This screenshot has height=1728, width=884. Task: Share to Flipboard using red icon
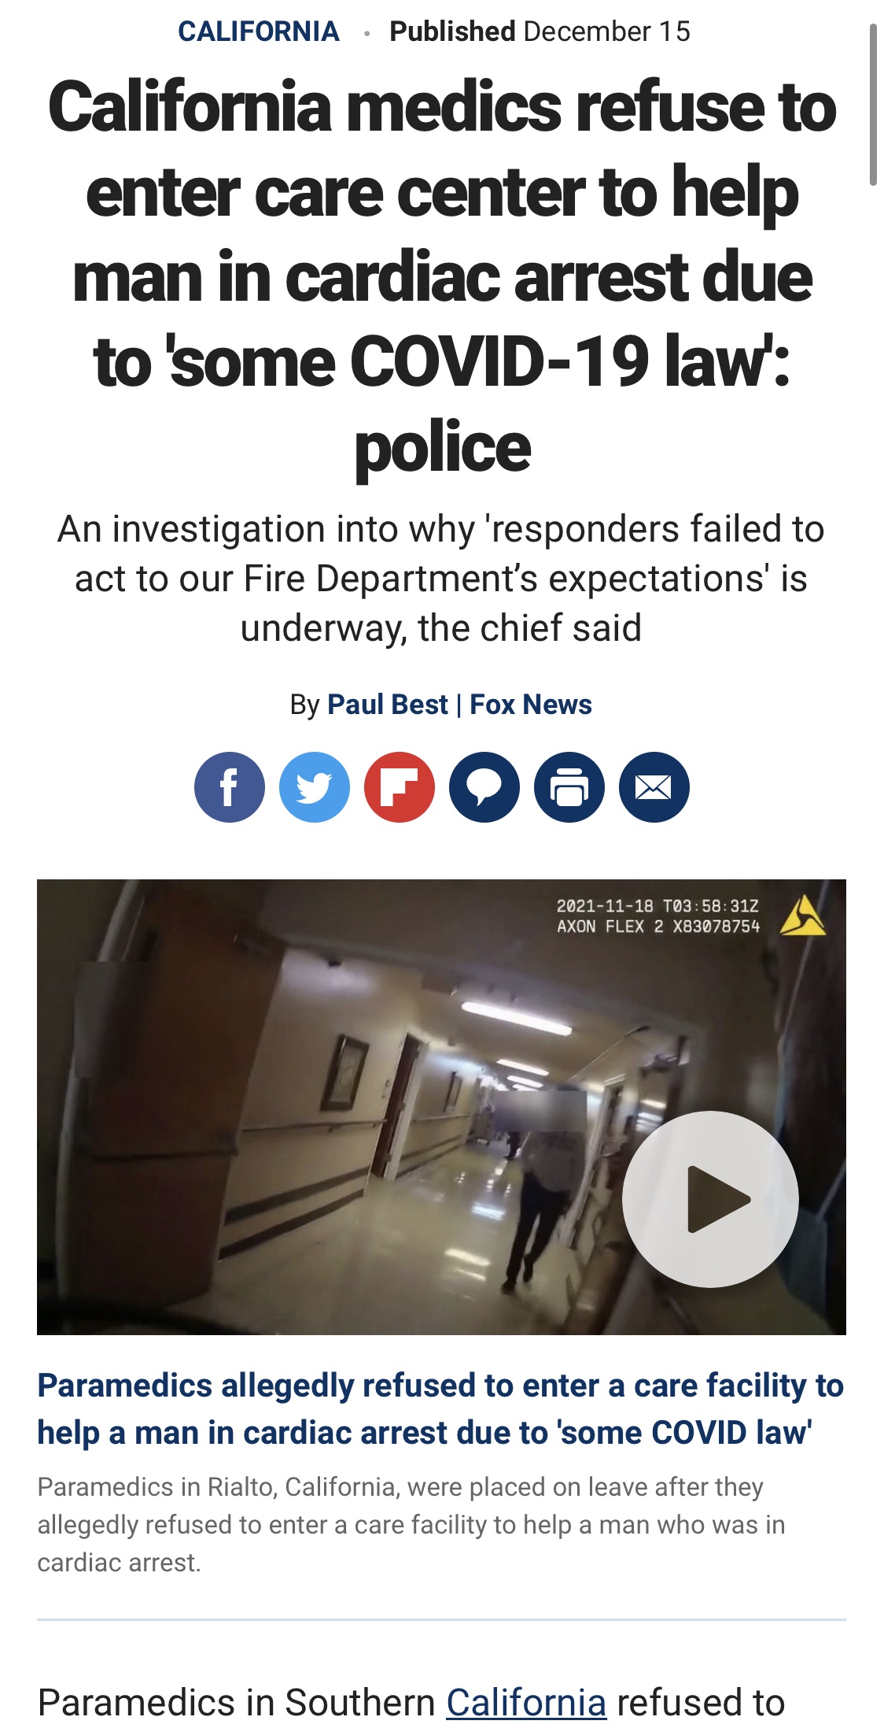point(400,787)
